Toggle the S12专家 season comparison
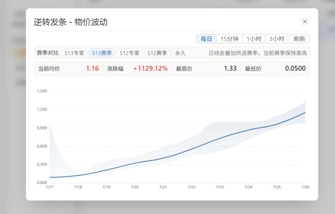Viewport: 335px width, 214px height. coord(129,53)
